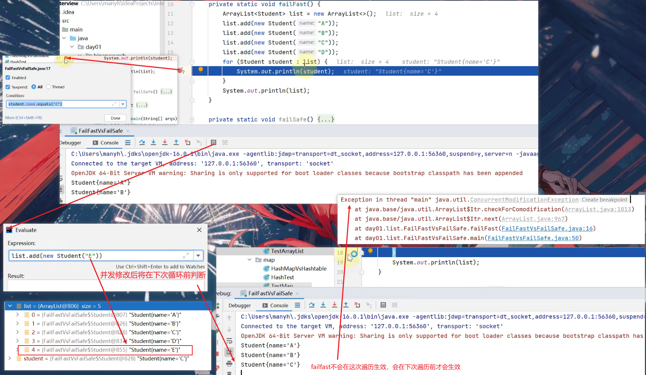Switch to the Debugger tab in the lower panel
This screenshot has width=646, height=375.
point(240,306)
